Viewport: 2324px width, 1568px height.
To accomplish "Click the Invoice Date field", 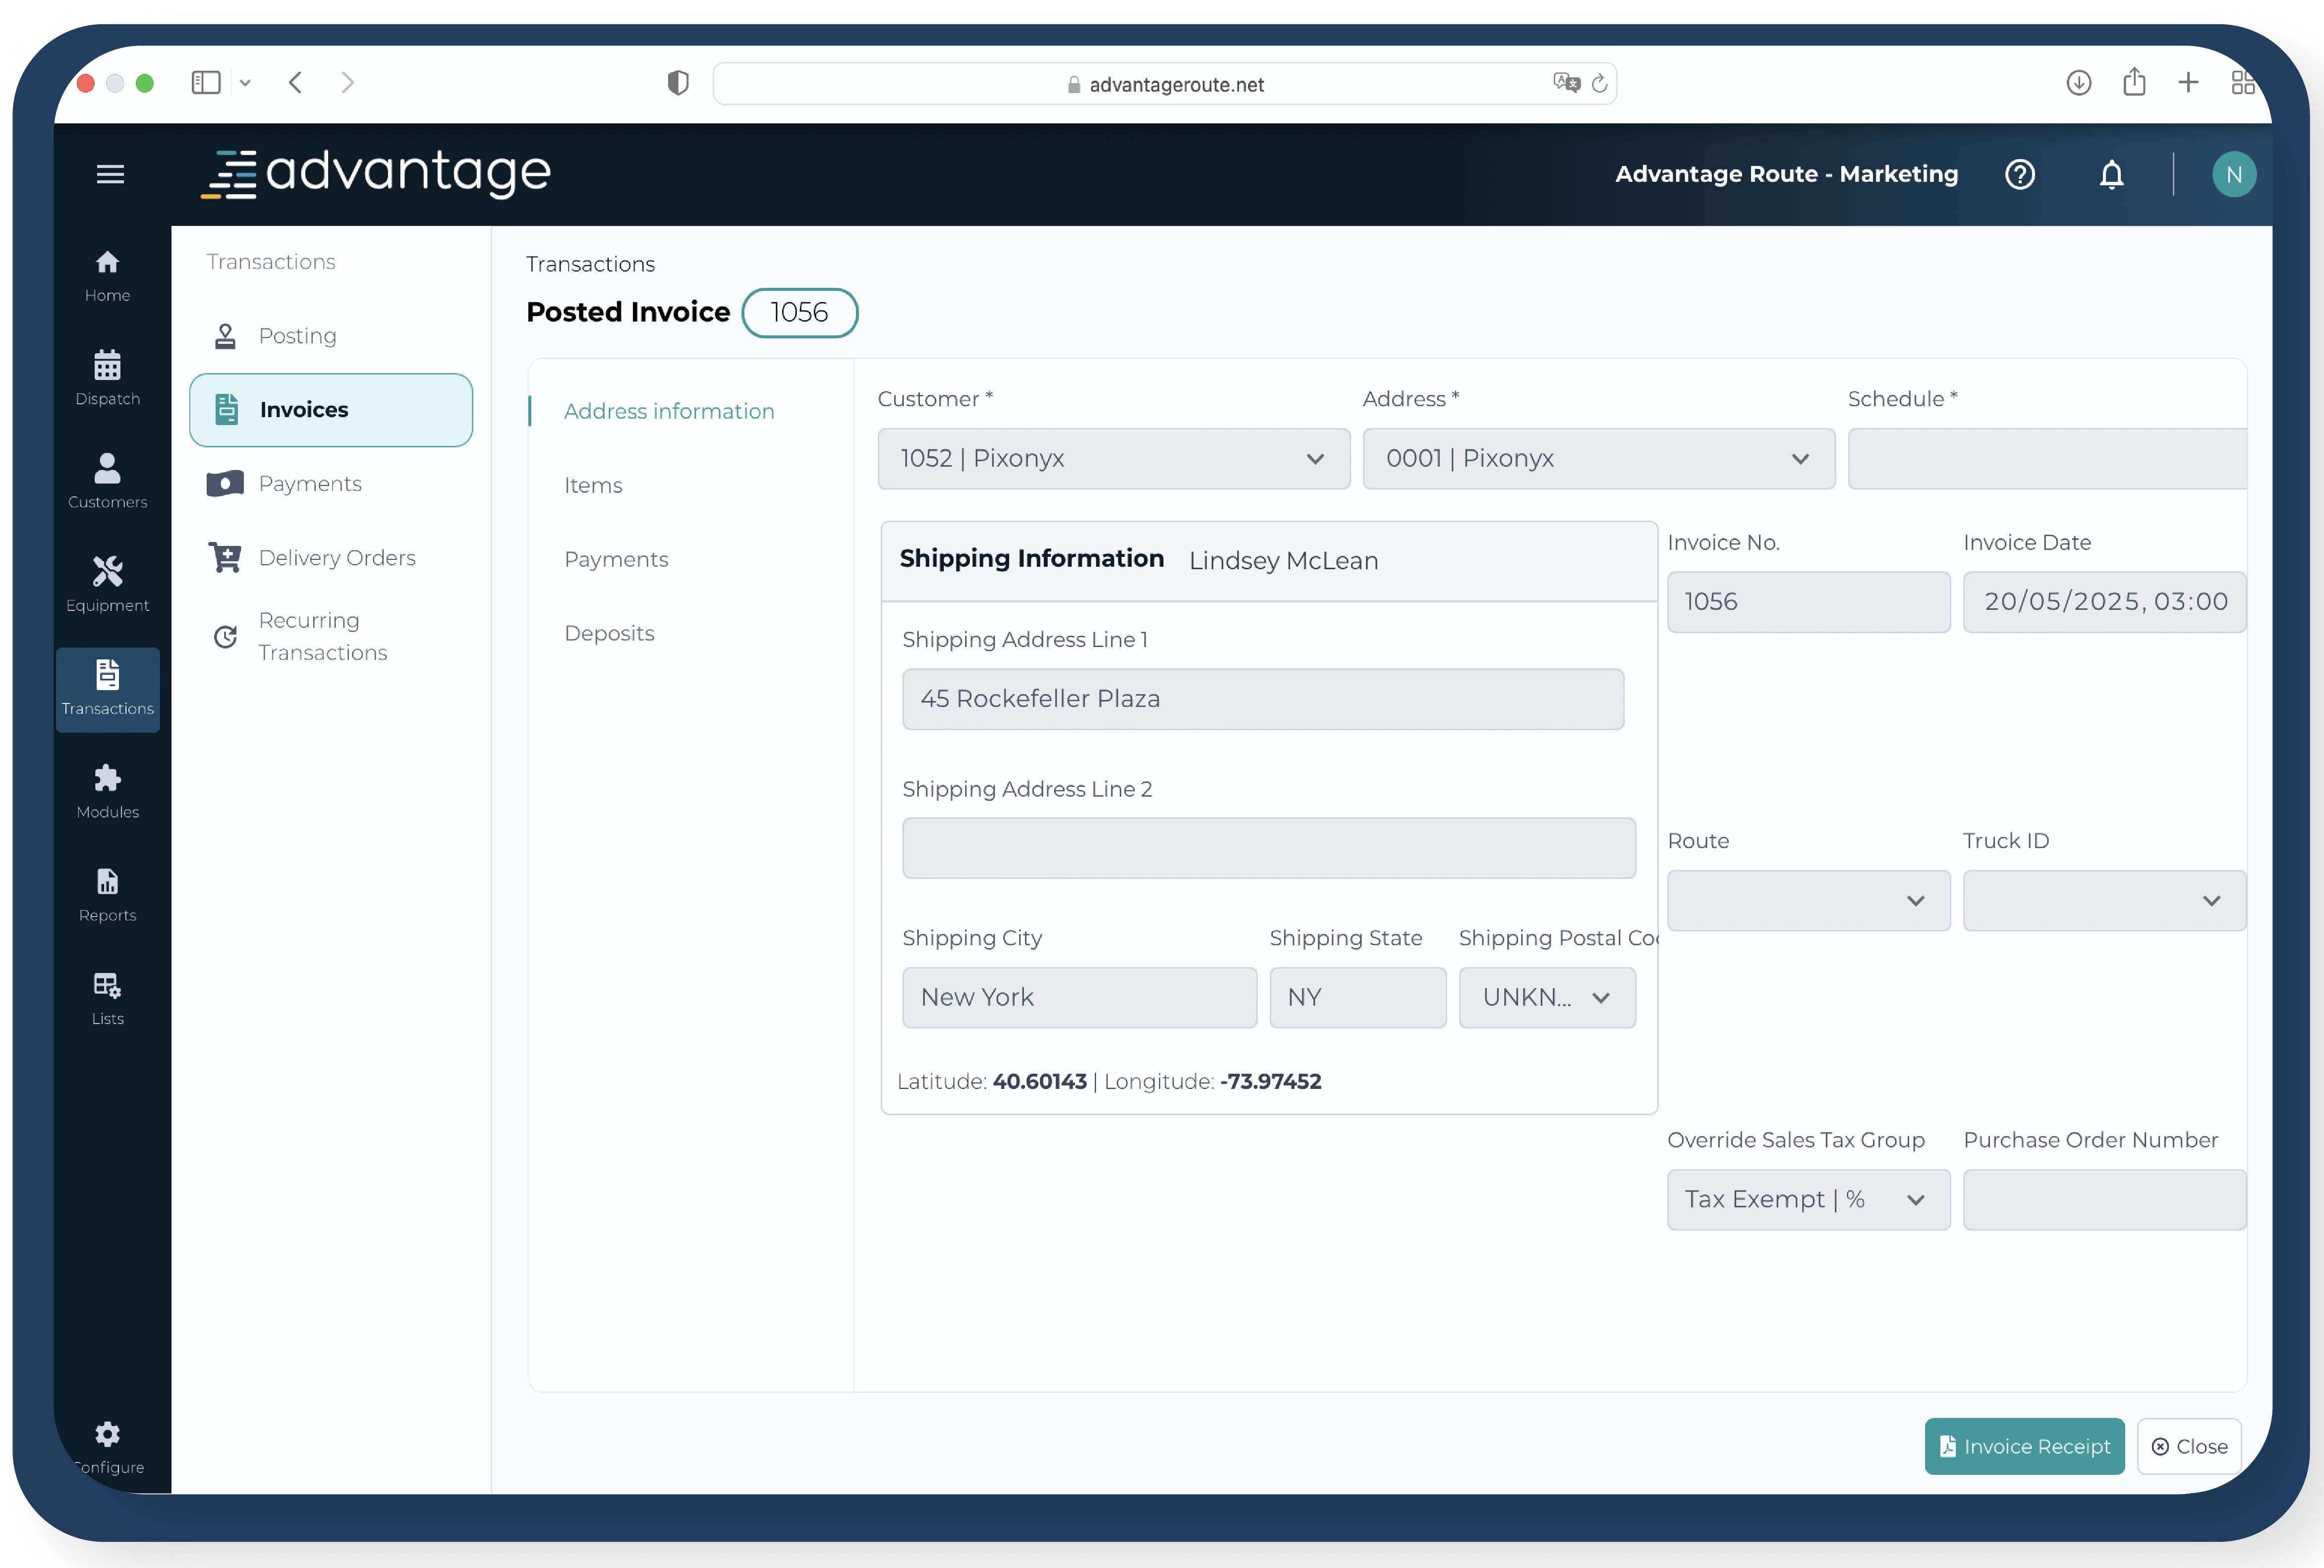I will coord(2104,601).
